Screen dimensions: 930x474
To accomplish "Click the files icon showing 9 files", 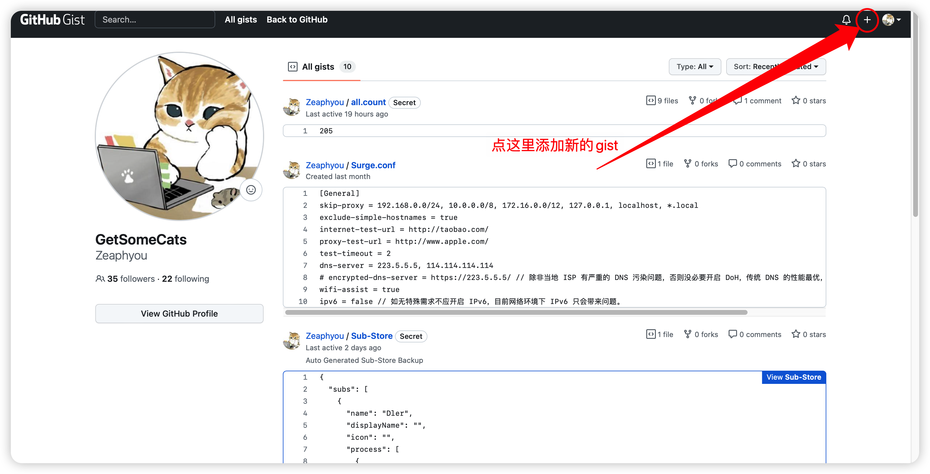I will click(650, 100).
